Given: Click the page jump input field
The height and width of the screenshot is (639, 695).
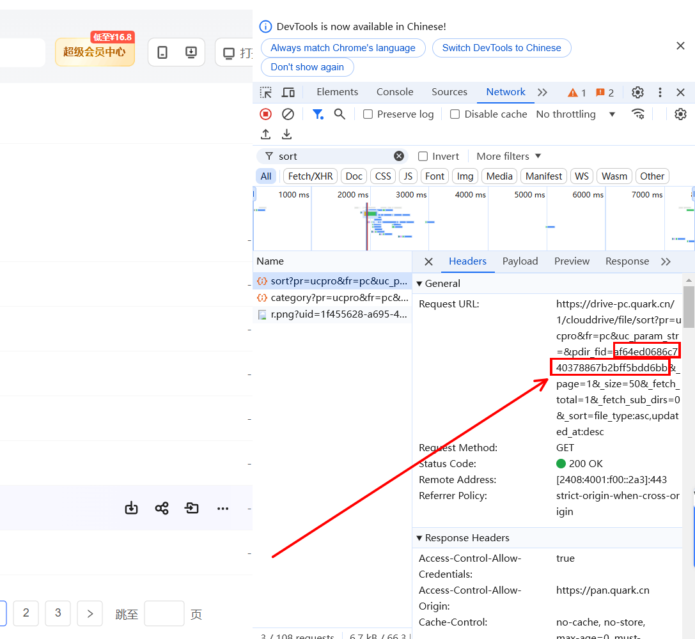Looking at the screenshot, I should coord(164,614).
